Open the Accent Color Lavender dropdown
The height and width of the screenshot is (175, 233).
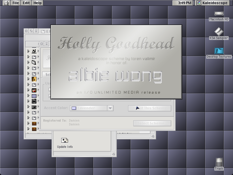point(92,108)
